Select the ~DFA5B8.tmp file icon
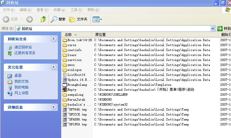 65,119
